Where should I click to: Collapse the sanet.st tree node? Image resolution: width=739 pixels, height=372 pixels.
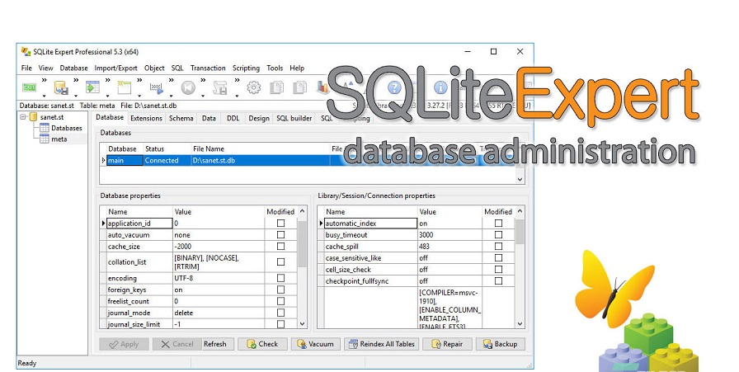coord(22,116)
